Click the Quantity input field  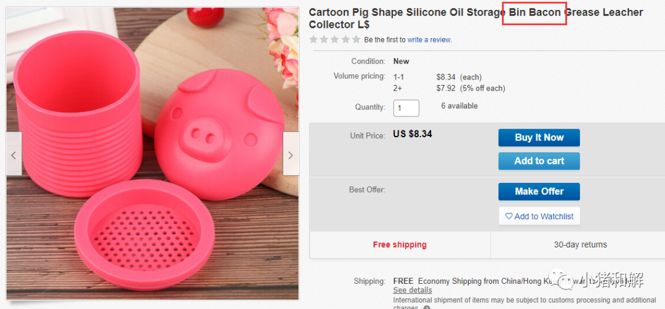tap(406, 108)
